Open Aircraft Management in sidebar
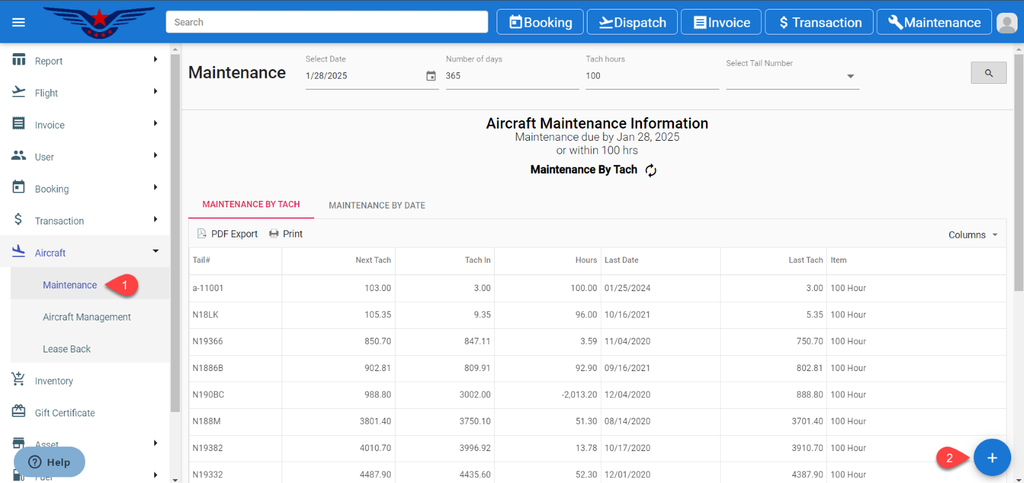 pos(86,317)
